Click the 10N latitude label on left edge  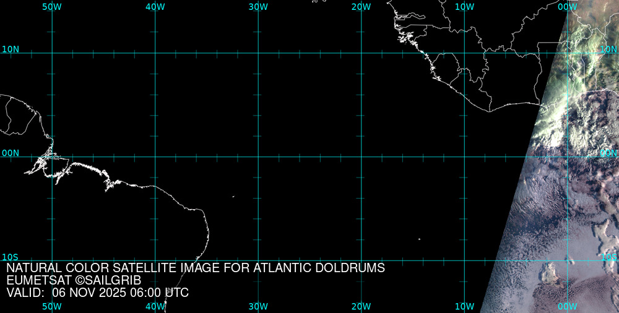point(11,49)
